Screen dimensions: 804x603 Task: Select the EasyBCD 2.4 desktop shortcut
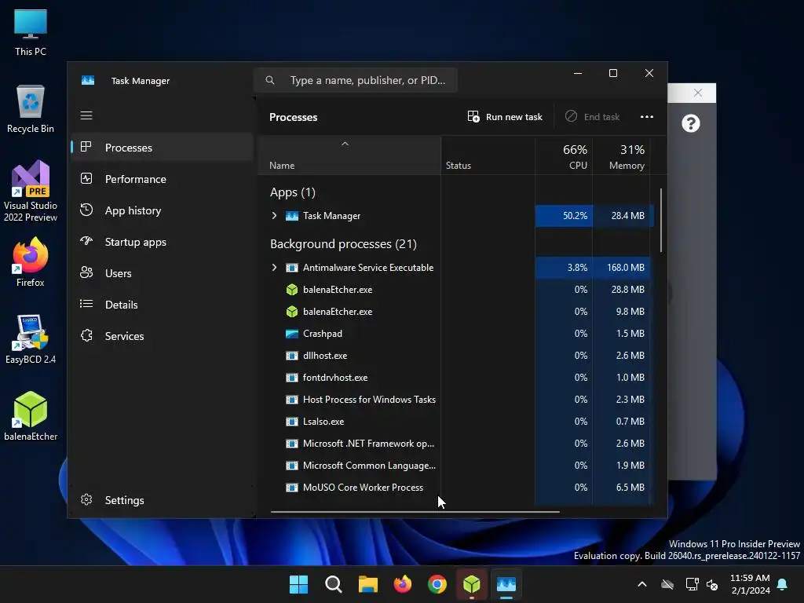[x=31, y=339]
